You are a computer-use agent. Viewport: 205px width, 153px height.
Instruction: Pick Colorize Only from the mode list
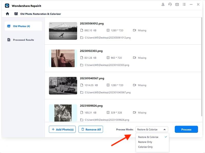(145, 147)
